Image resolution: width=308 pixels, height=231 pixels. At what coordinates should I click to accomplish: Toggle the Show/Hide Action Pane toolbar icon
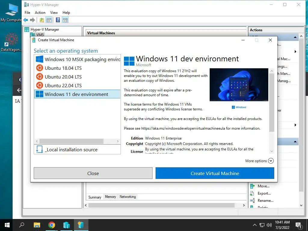click(65, 20)
